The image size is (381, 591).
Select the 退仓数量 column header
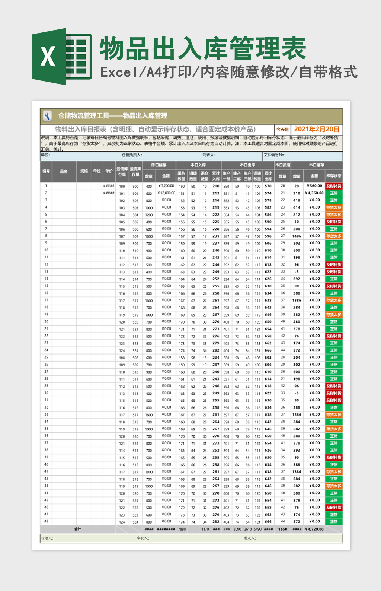(x=205, y=176)
